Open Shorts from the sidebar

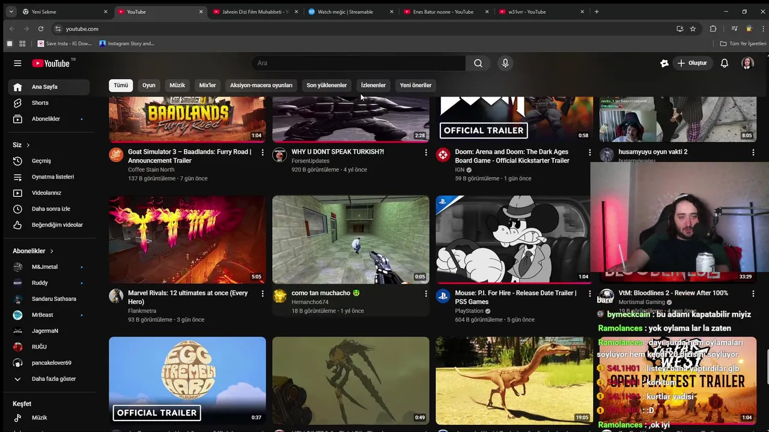[x=49, y=103]
